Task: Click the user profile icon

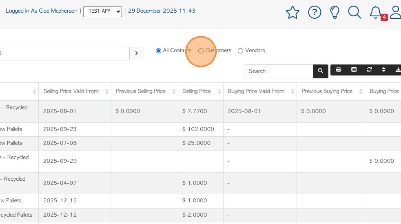Action: [396, 13]
